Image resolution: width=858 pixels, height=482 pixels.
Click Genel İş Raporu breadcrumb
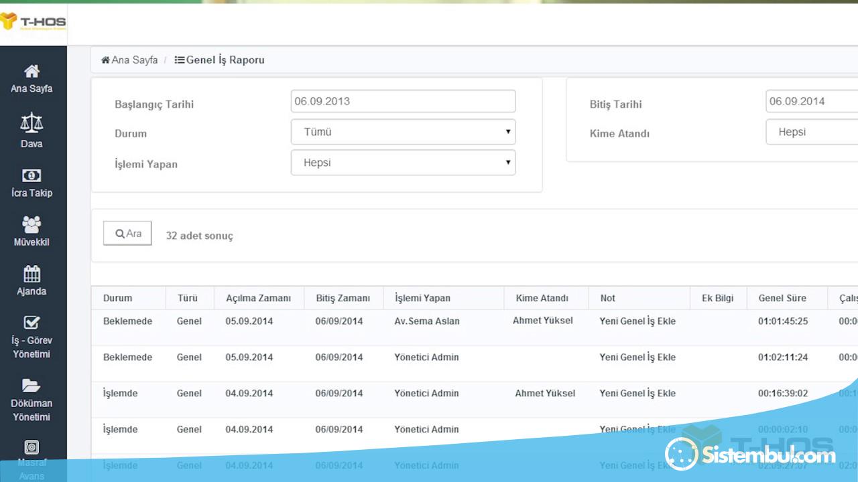(x=225, y=60)
